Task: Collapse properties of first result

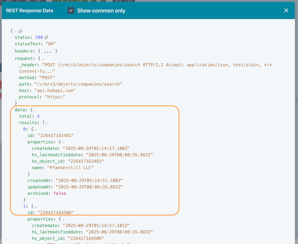Action: point(63,142)
